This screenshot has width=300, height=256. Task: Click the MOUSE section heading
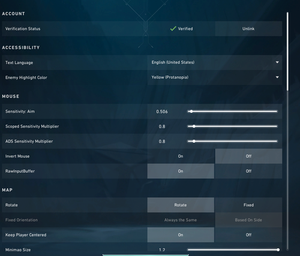point(11,97)
